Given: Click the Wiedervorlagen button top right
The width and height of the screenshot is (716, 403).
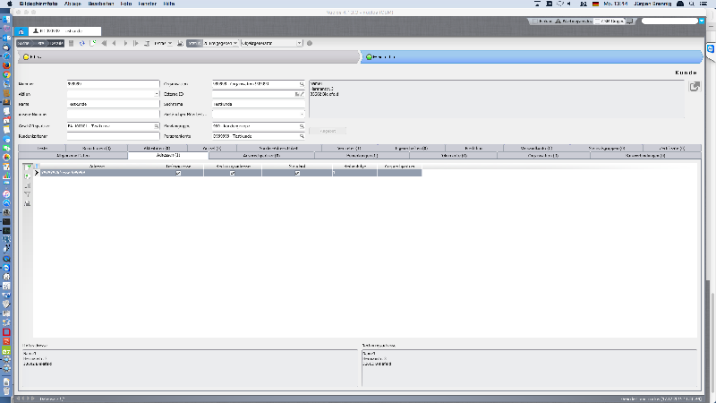Looking at the screenshot, I should [574, 21].
